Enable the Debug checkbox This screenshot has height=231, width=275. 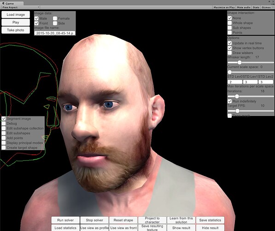(x=4, y=123)
